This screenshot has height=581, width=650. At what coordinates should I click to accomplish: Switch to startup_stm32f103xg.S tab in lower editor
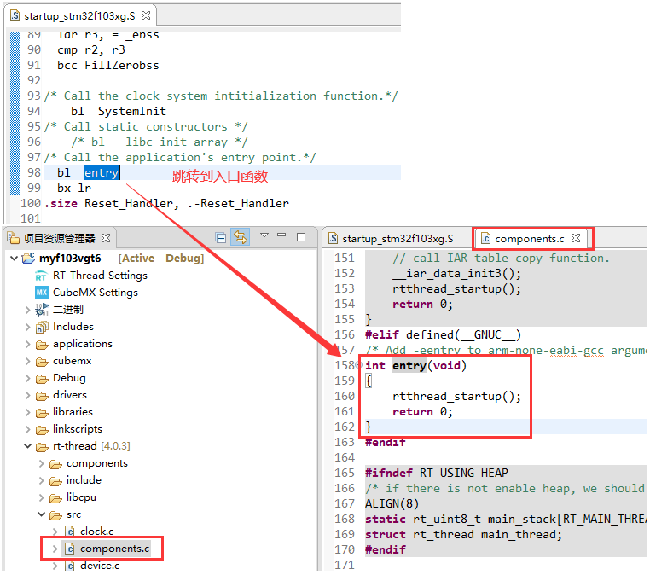[398, 238]
